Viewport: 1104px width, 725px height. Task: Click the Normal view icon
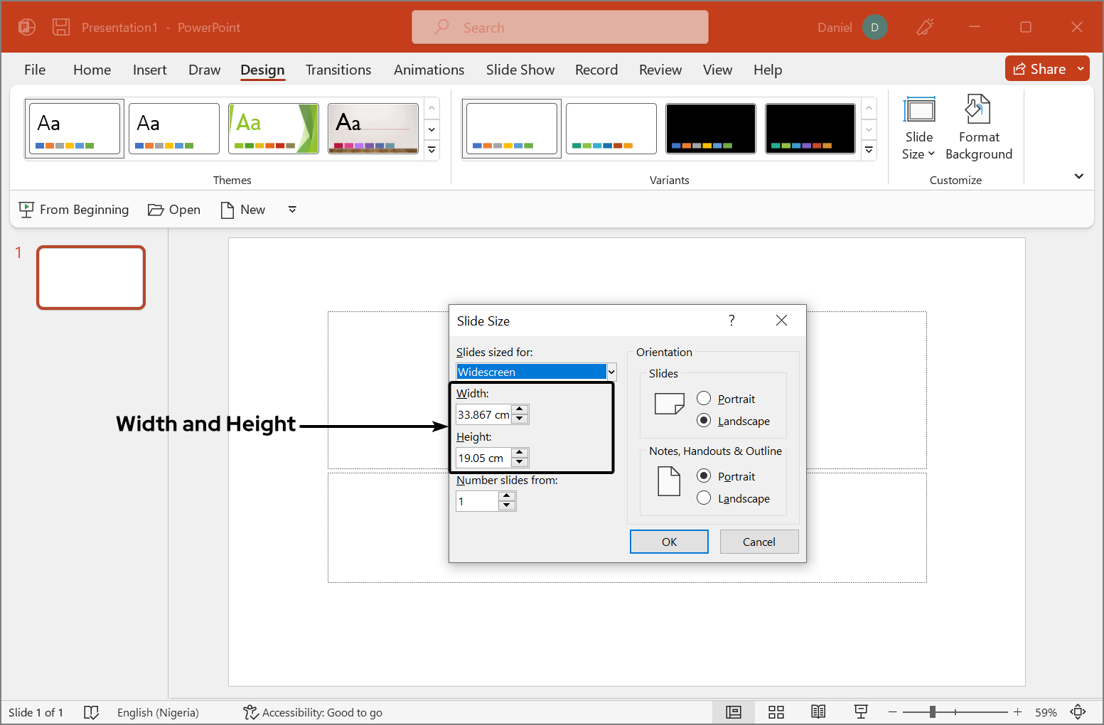733,711
